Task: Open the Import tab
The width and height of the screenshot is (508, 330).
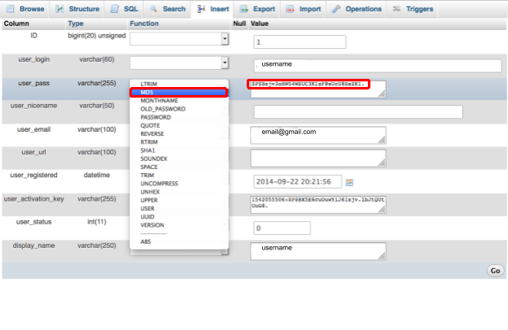Action: coord(303,9)
